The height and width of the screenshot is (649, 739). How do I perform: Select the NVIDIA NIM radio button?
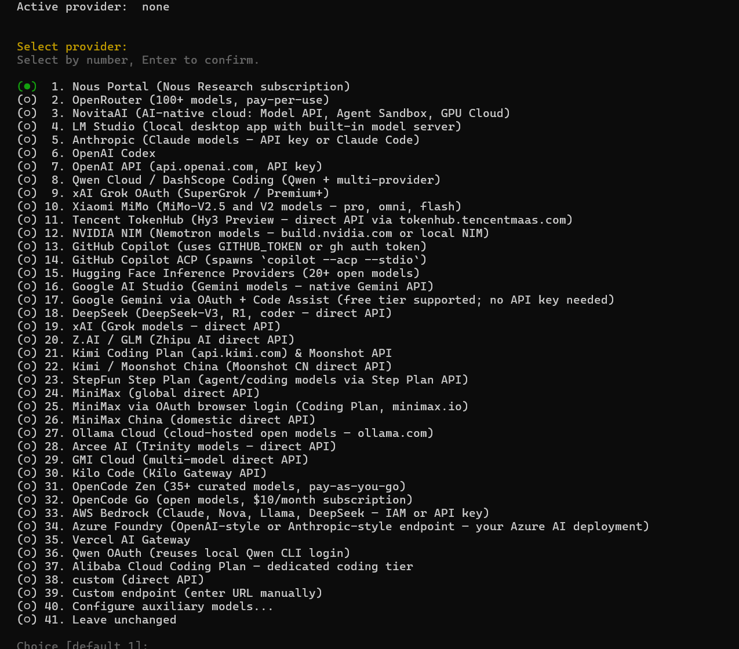(x=27, y=233)
